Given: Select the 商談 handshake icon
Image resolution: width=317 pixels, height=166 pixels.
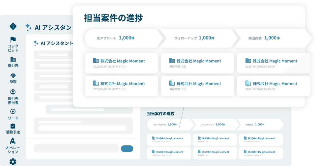Looking at the screenshot, I should 13,76.
